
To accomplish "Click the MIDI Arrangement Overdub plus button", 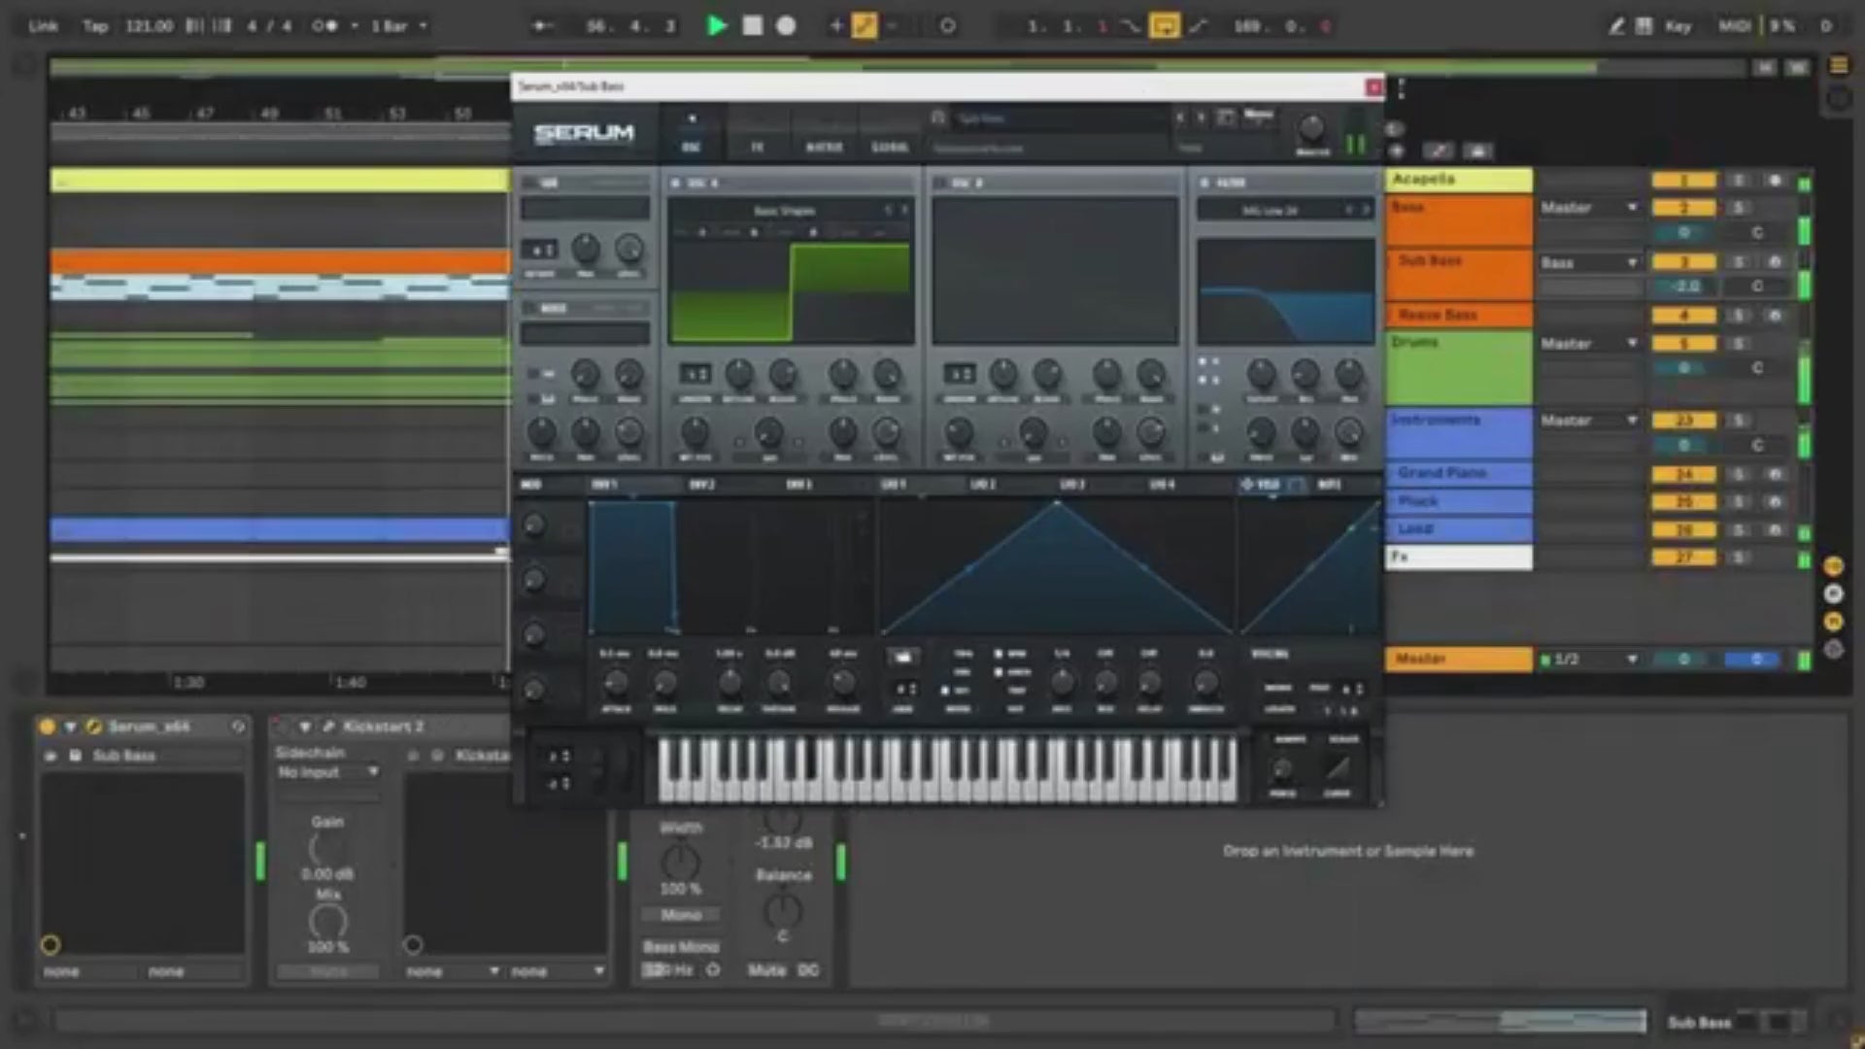I will point(835,26).
